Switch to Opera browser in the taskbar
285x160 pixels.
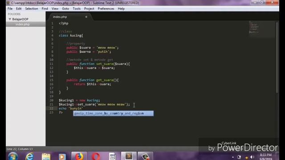96,156
